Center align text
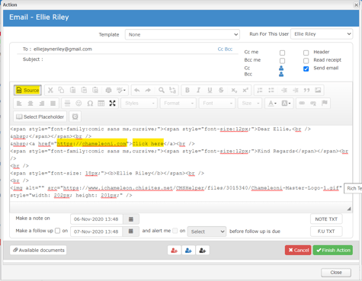 [x=30, y=104]
